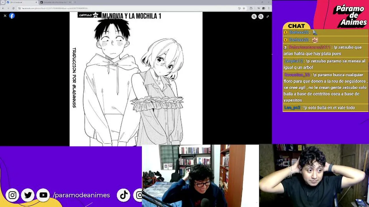Click the right webcam feed with black shirt
Image resolution: width=369 pixels, height=207 pixels.
click(314, 175)
